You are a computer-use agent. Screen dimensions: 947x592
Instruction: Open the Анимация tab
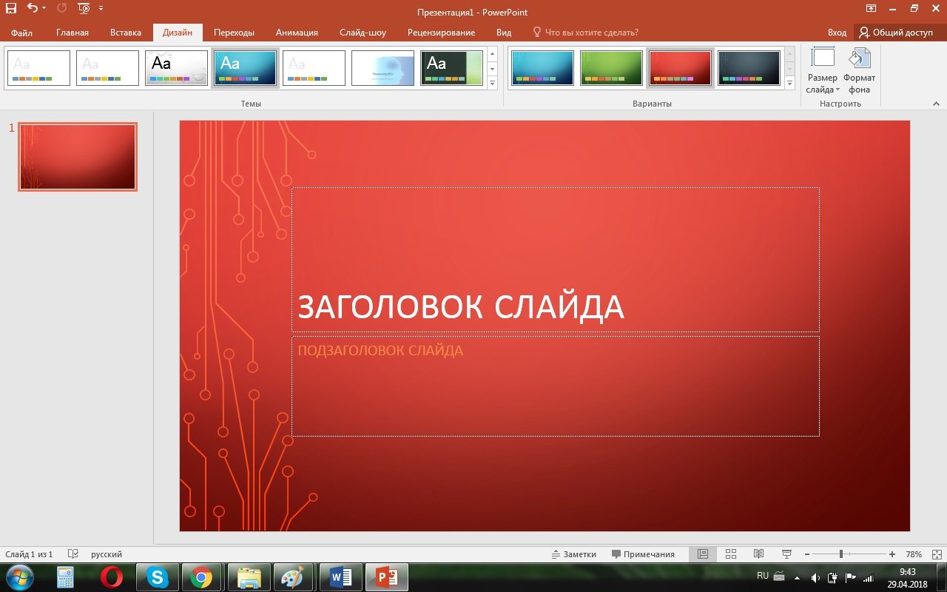[x=297, y=33]
